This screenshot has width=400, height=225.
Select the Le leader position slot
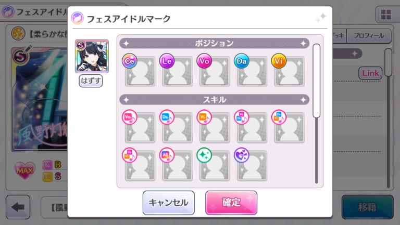tap(177, 71)
